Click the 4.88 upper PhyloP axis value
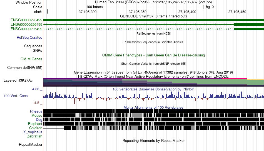 (x=36, y=89)
